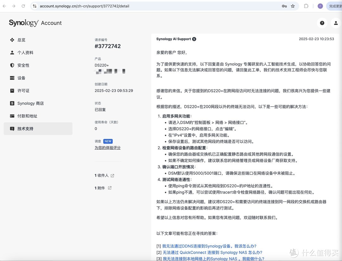The height and width of the screenshot is (261, 342).
Task: Click the 设备 devices icon
Action: pyautogui.click(x=12, y=78)
